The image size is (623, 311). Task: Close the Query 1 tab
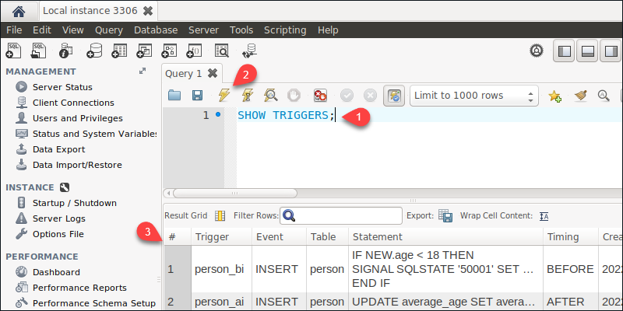tap(213, 73)
